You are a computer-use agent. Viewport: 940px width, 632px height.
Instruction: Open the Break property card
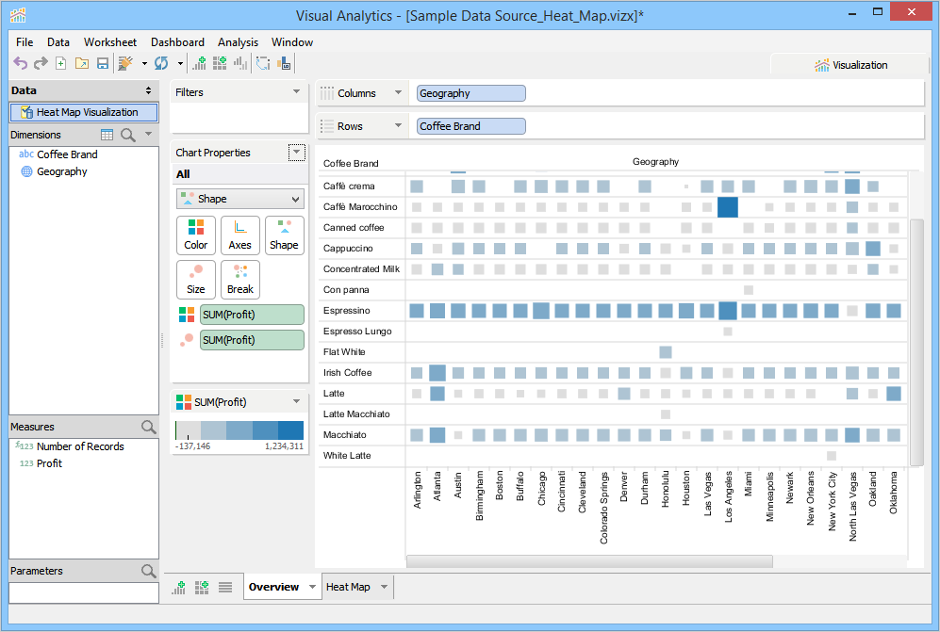coord(239,279)
